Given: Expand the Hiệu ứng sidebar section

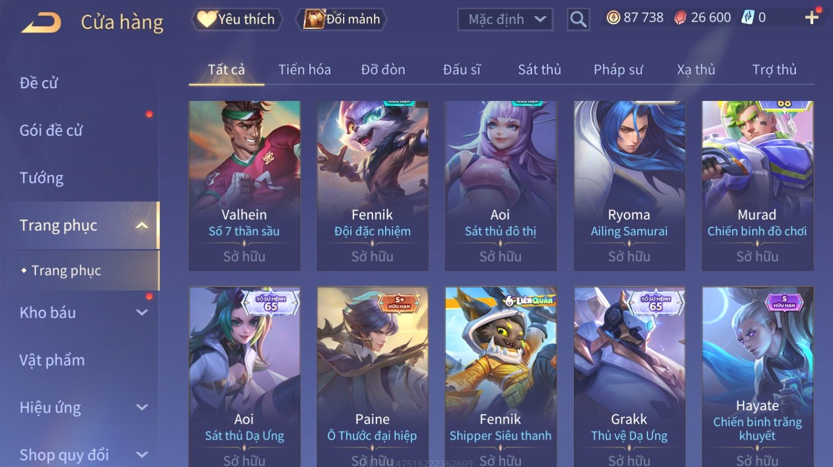Looking at the screenshot, I should click(142, 407).
